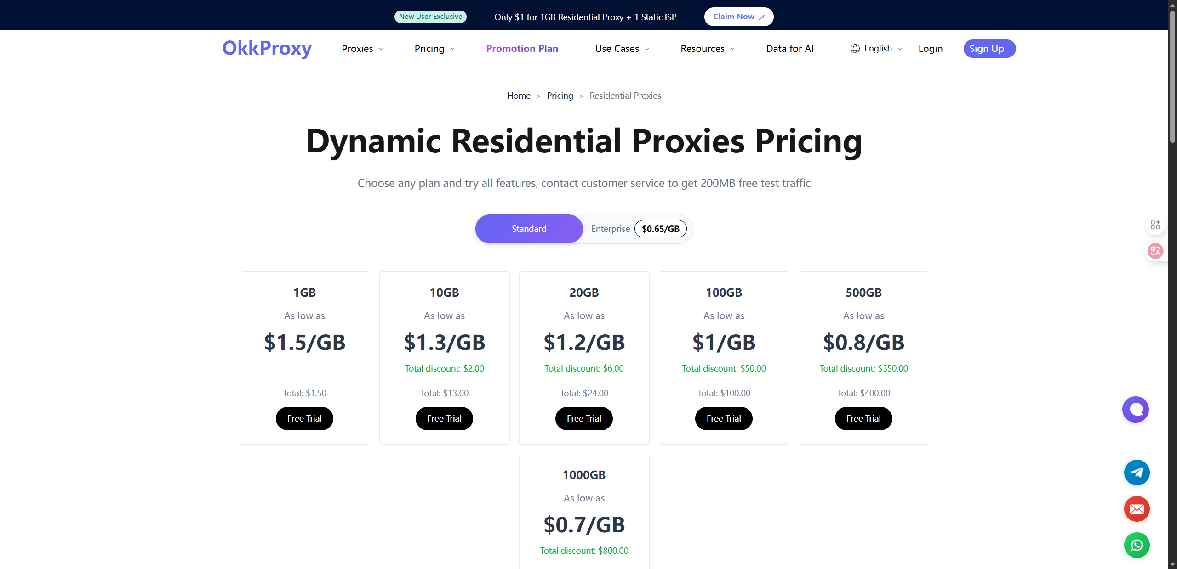Click the red email contact icon

1137,509
